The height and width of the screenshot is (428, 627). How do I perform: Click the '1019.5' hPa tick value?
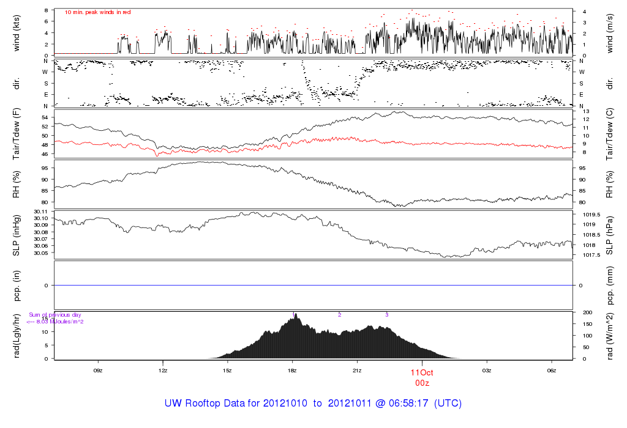click(591, 215)
